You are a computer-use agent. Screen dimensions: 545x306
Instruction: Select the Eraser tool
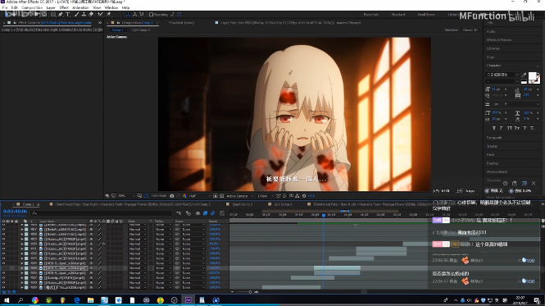click(91, 15)
